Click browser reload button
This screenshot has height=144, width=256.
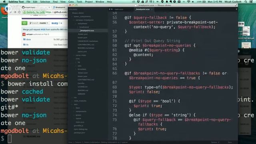[20, 12]
